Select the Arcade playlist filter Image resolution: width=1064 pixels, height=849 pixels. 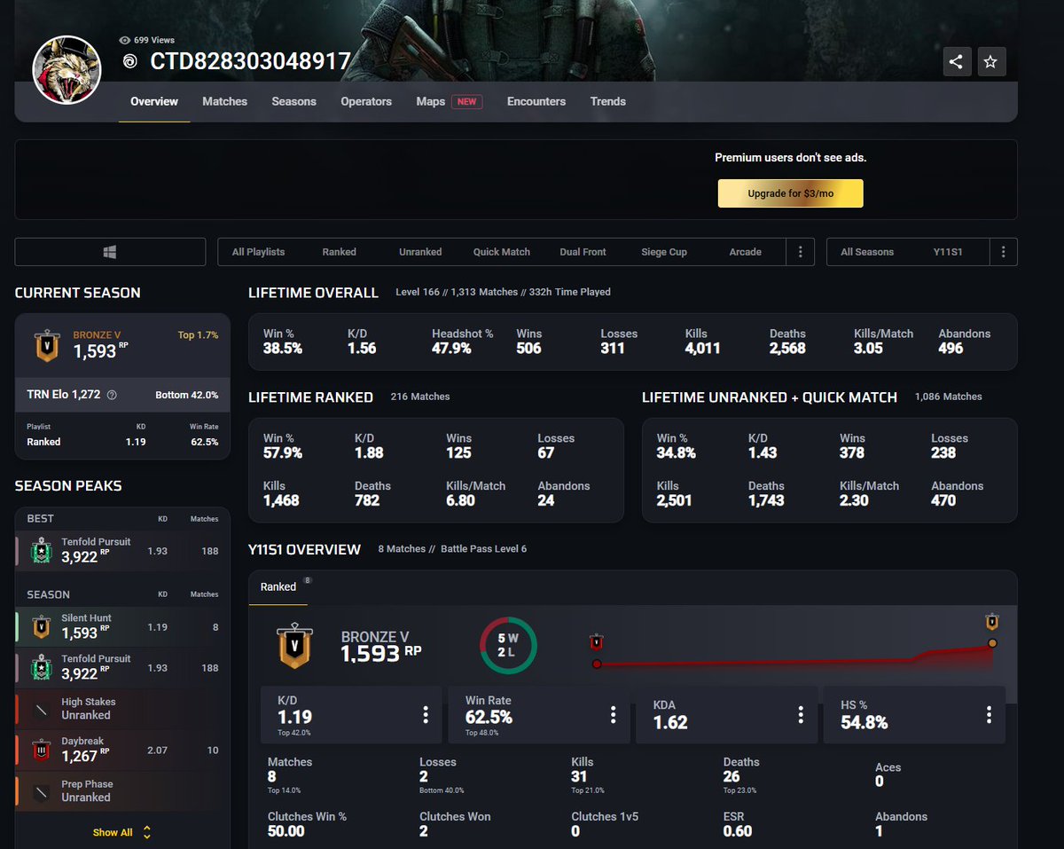point(745,252)
